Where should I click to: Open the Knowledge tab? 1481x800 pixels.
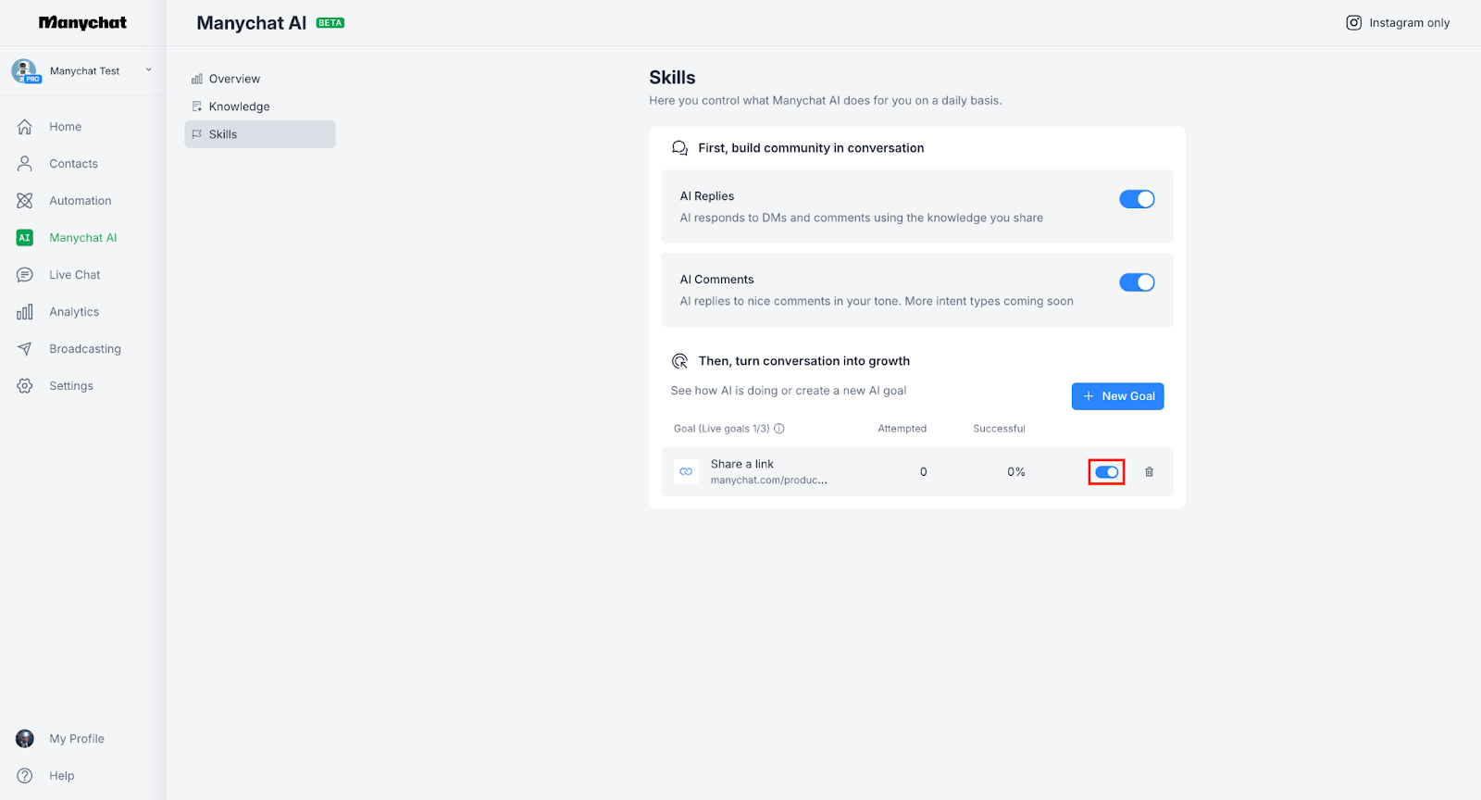[239, 106]
